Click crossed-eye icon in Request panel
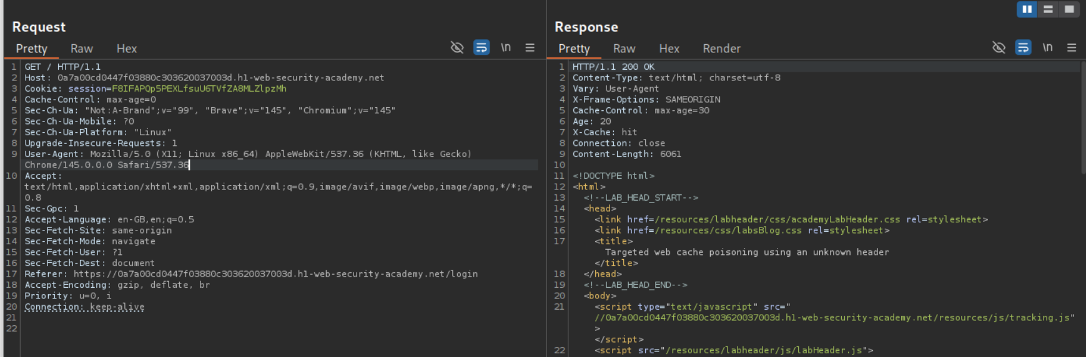 point(457,47)
